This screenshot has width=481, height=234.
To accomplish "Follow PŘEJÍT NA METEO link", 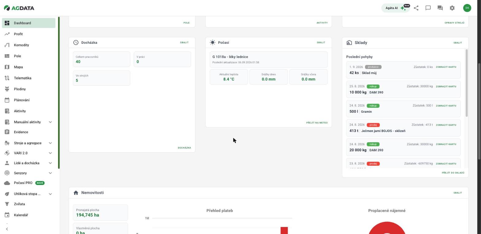I will point(317,123).
